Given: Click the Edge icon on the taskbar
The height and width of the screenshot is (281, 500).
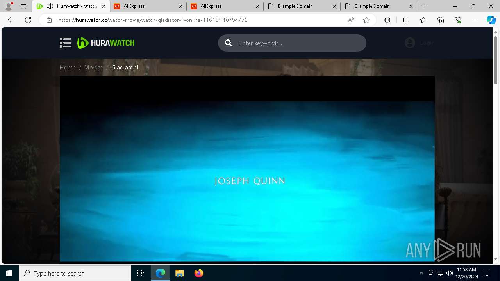Looking at the screenshot, I should click(x=161, y=273).
